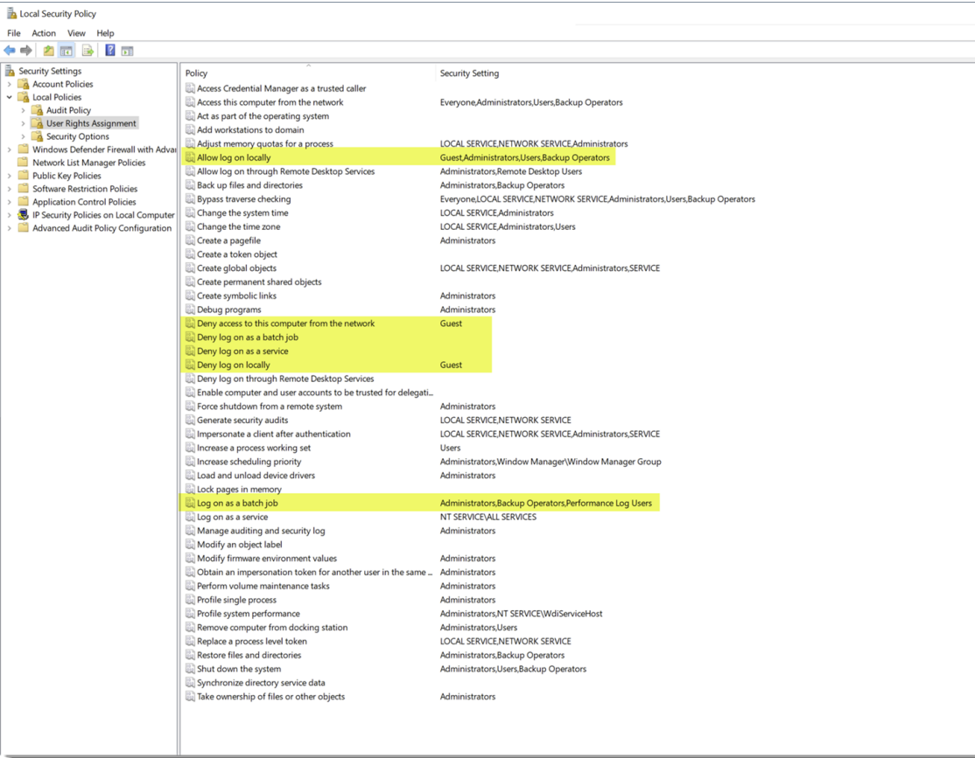Click the Security Settings root node icon
975x758 pixels.
point(10,71)
